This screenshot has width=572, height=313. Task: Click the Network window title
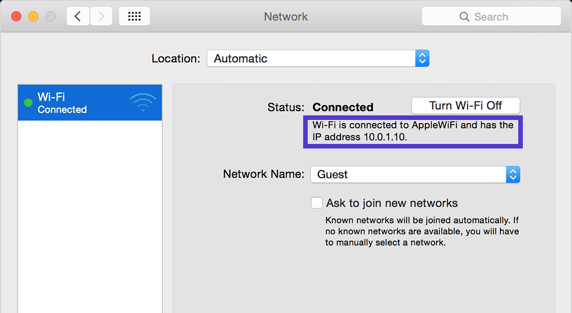click(x=285, y=17)
